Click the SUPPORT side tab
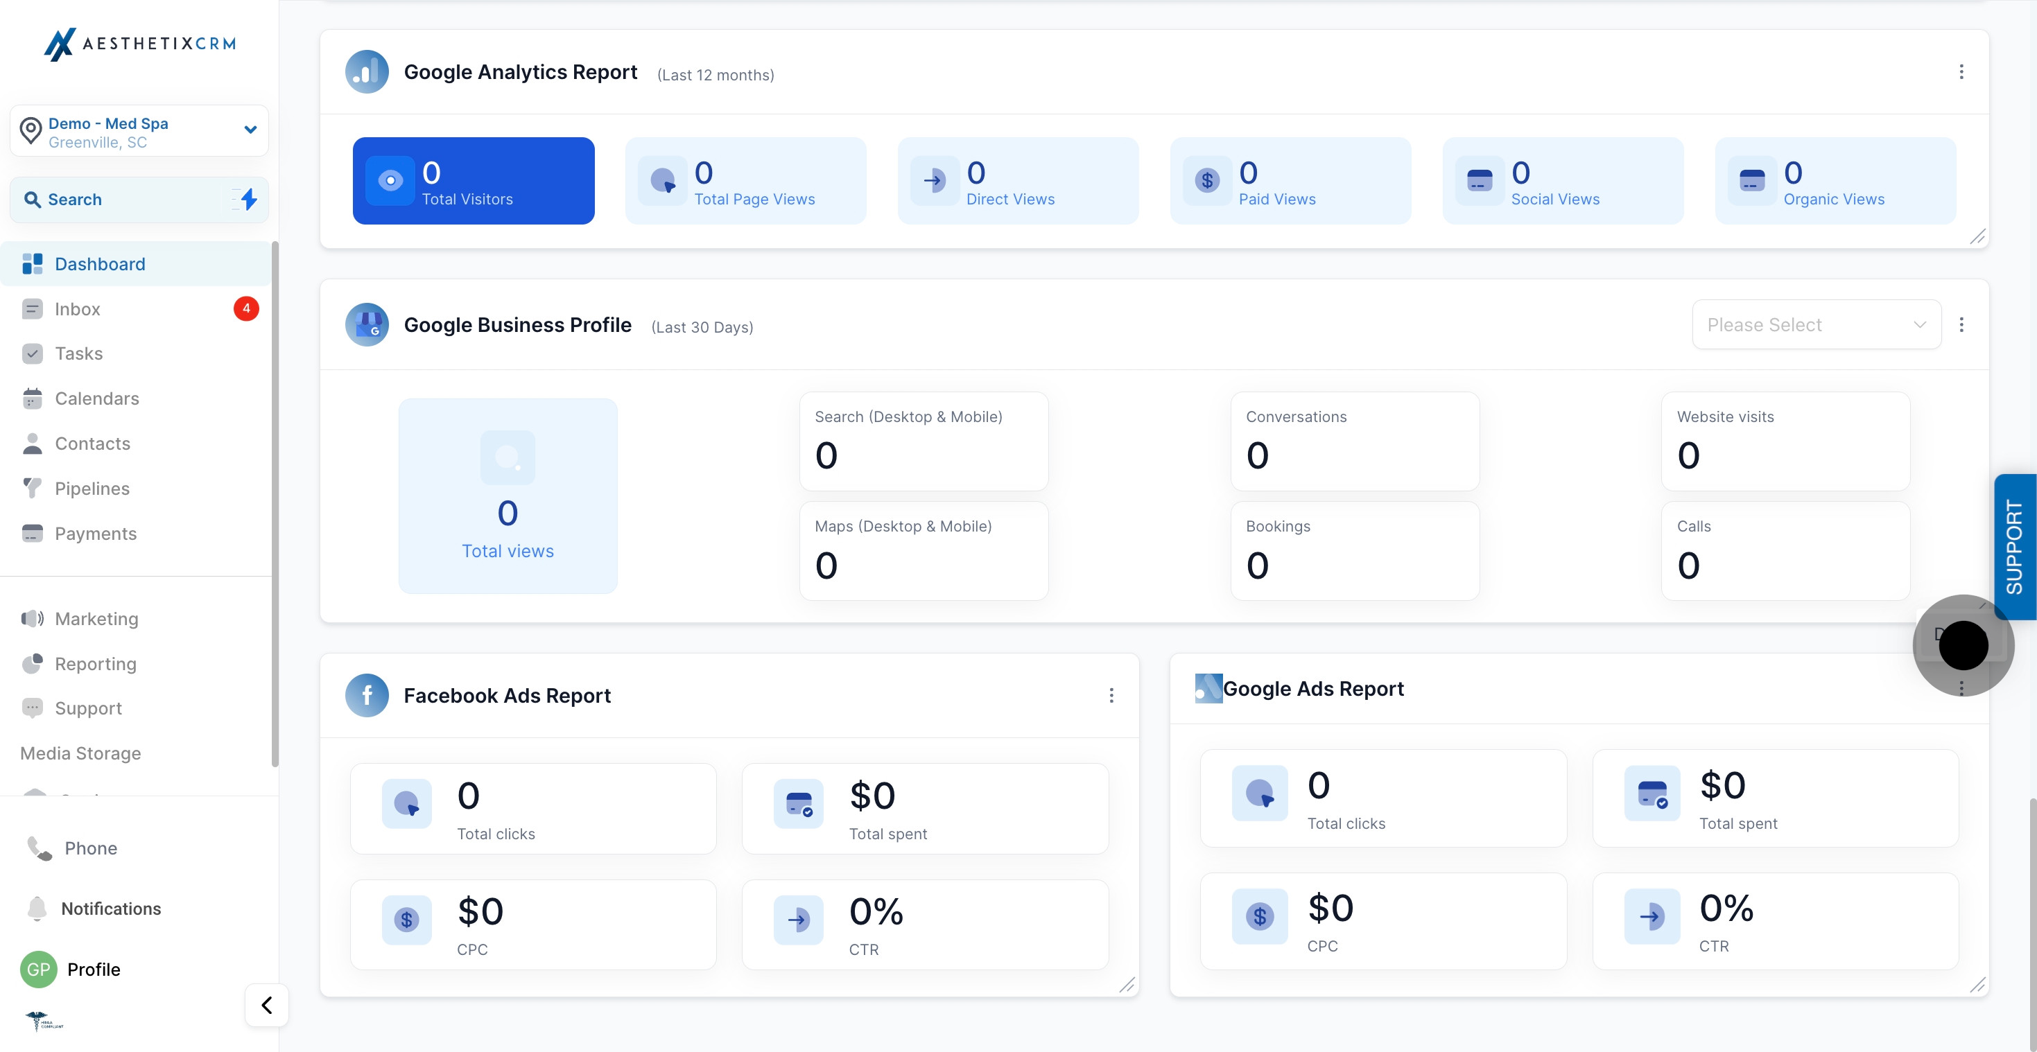This screenshot has width=2037, height=1052. 2015,547
